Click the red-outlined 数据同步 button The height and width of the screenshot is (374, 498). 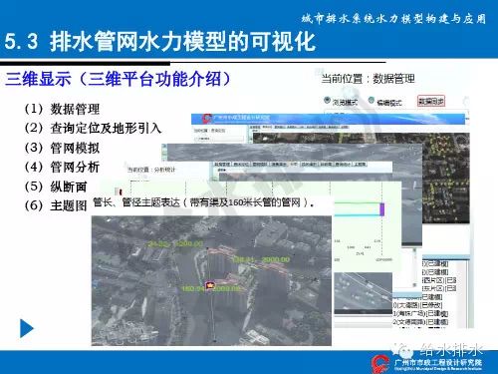(431, 101)
